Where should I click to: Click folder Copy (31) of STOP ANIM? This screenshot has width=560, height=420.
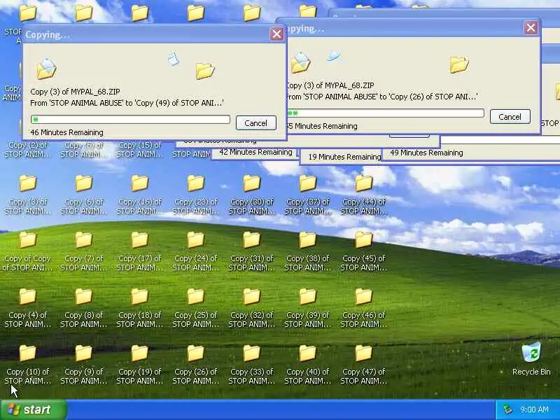click(252, 251)
